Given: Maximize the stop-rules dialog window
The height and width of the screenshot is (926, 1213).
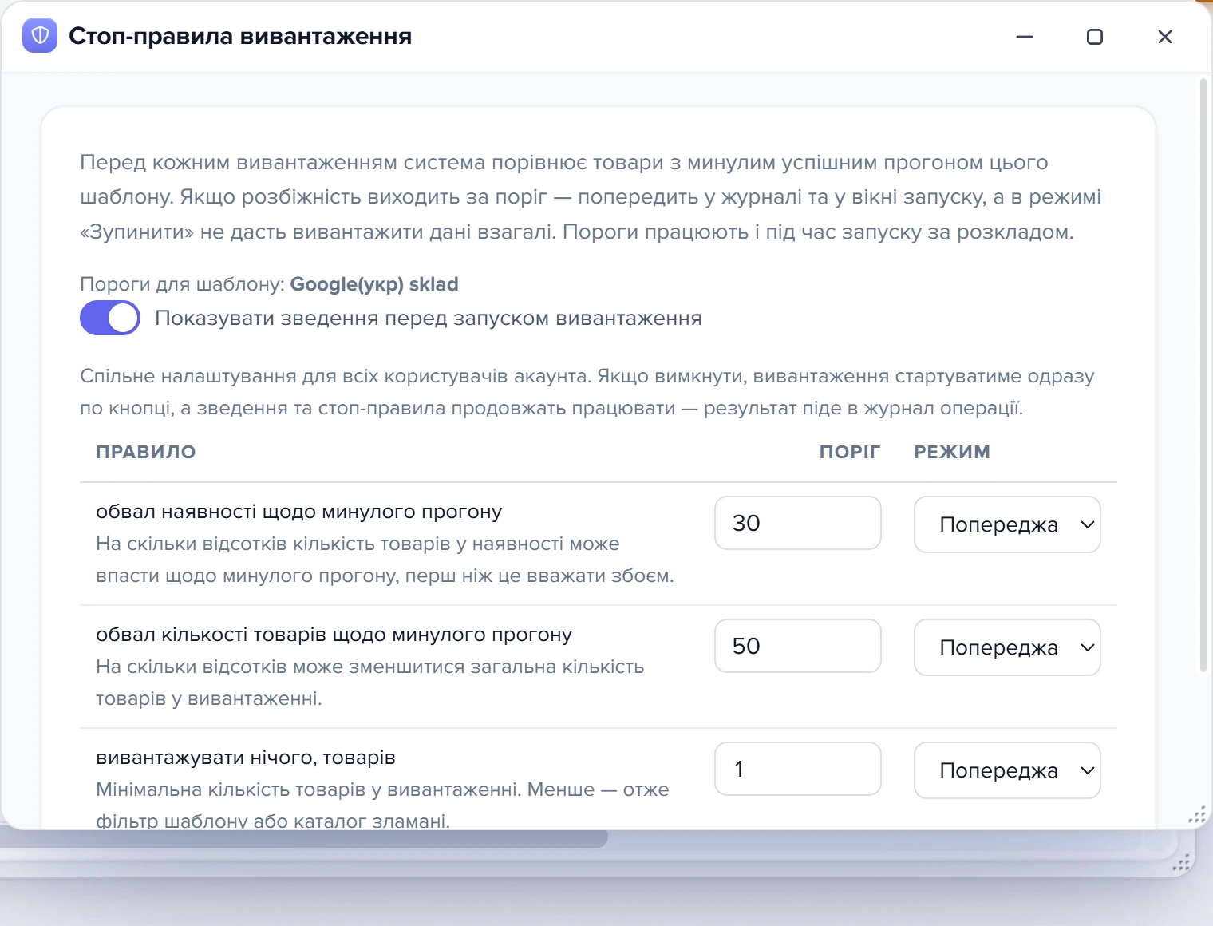Looking at the screenshot, I should (1095, 37).
